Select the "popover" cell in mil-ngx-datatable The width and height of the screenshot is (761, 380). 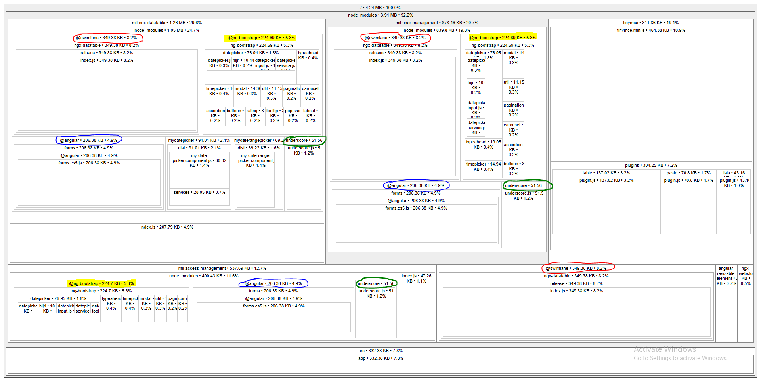293,116
